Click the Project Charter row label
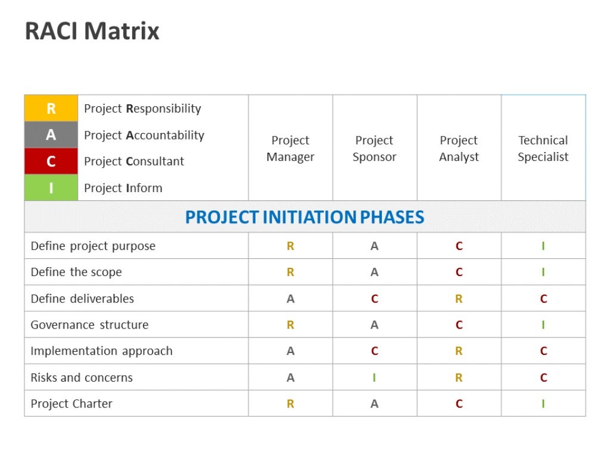Screen dimensions: 610x458 point(71,404)
